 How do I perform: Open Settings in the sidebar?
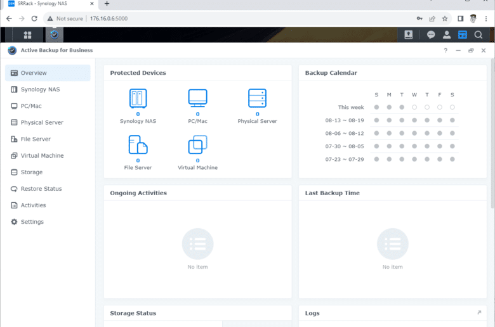(48, 222)
